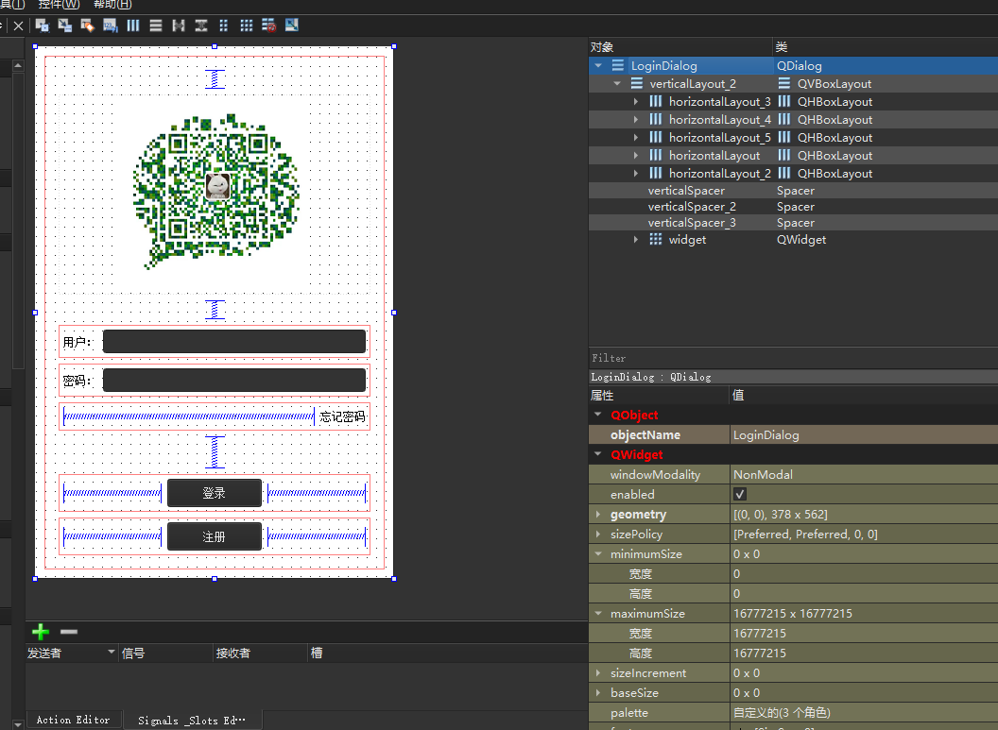Image resolution: width=998 pixels, height=730 pixels.
Task: Select the Edit Tab Order icon
Action: point(111,25)
